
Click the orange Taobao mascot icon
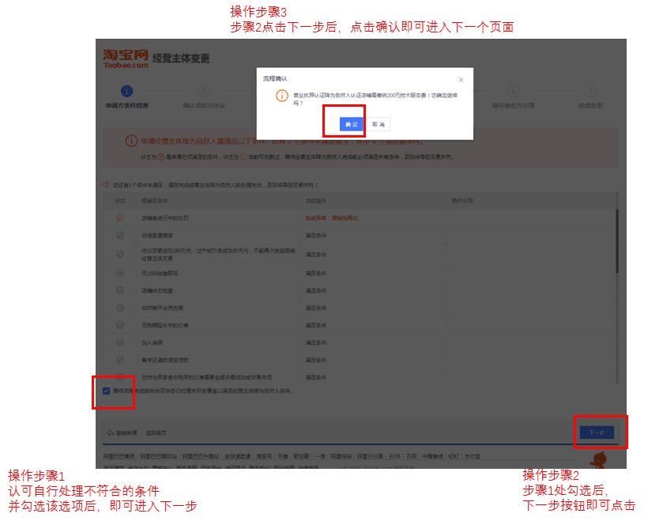click(x=599, y=459)
